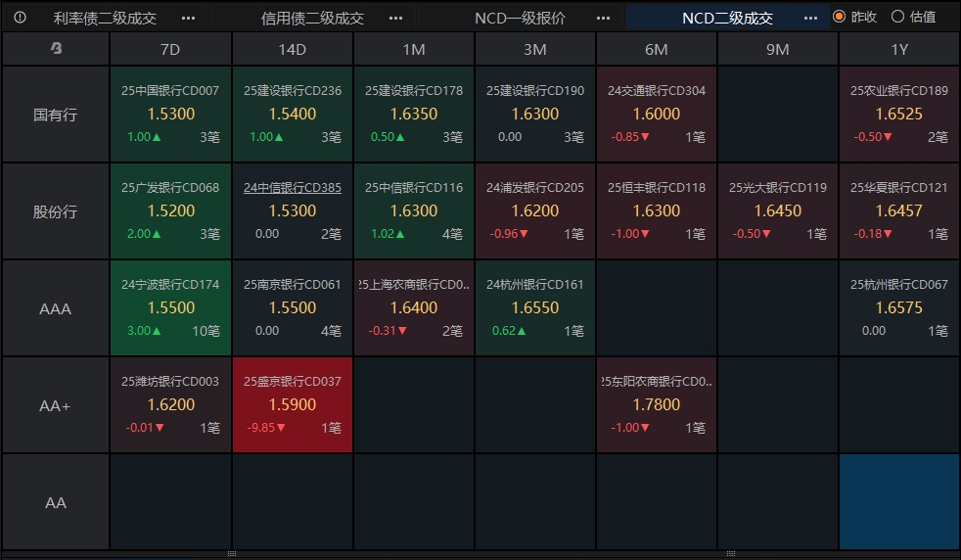Open the more options dots for NCD一级报价
This screenshot has height=560, width=961.
[x=603, y=18]
